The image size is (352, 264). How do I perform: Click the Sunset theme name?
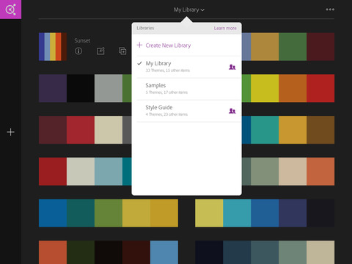(82, 40)
